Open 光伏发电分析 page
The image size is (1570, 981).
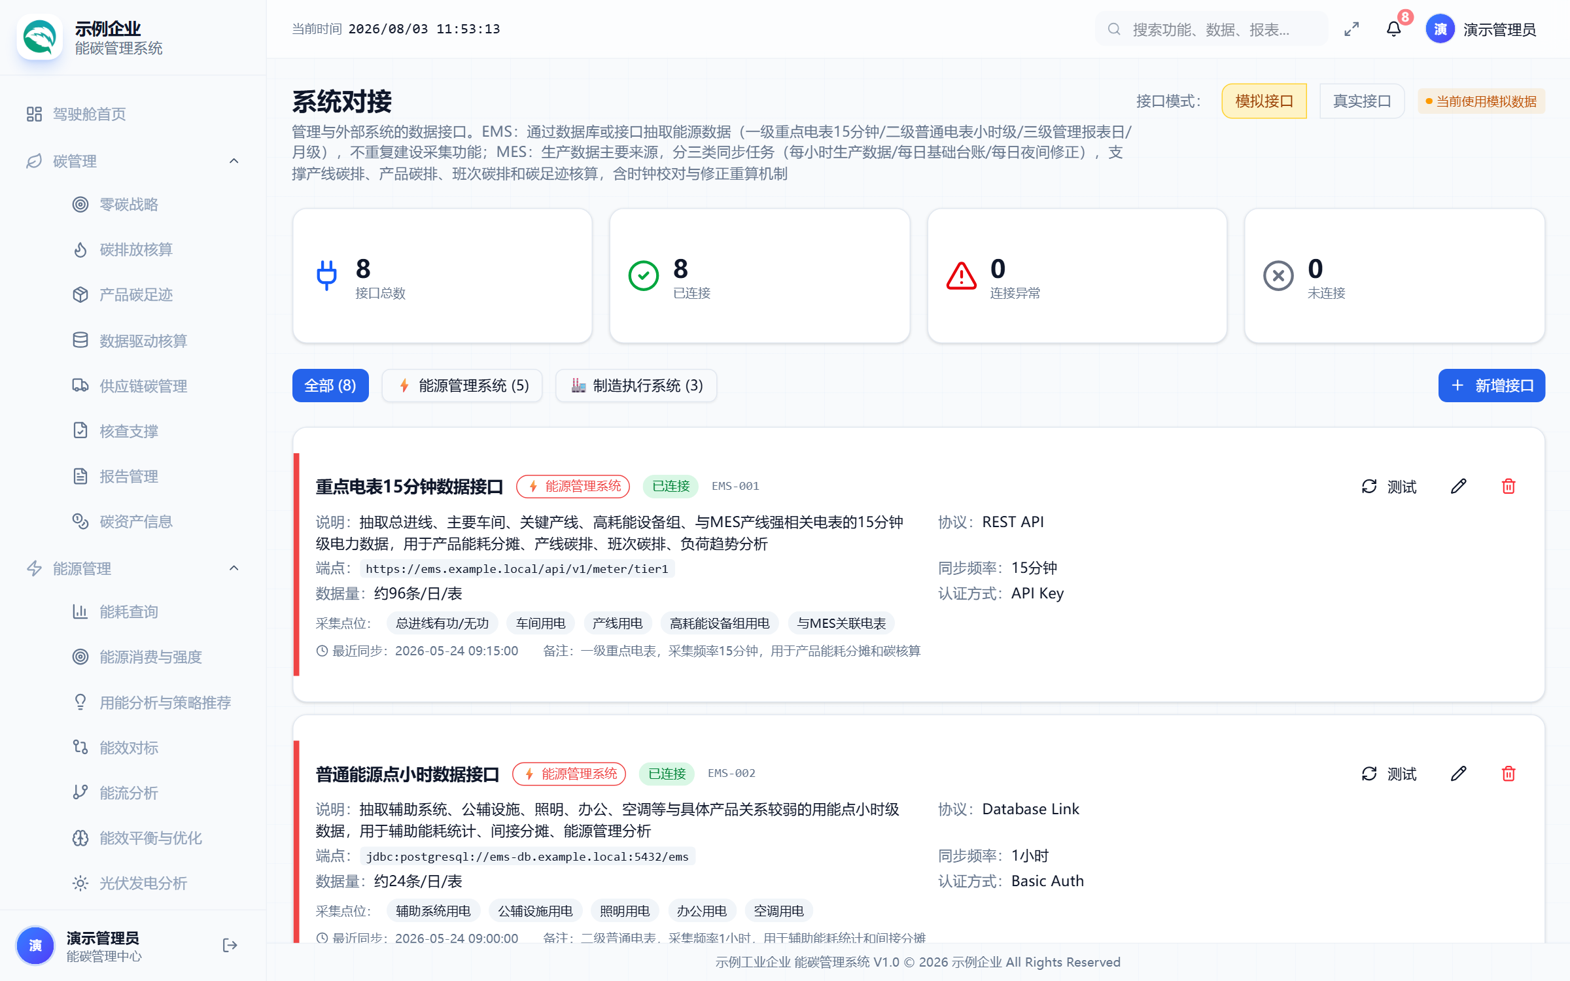point(143,883)
